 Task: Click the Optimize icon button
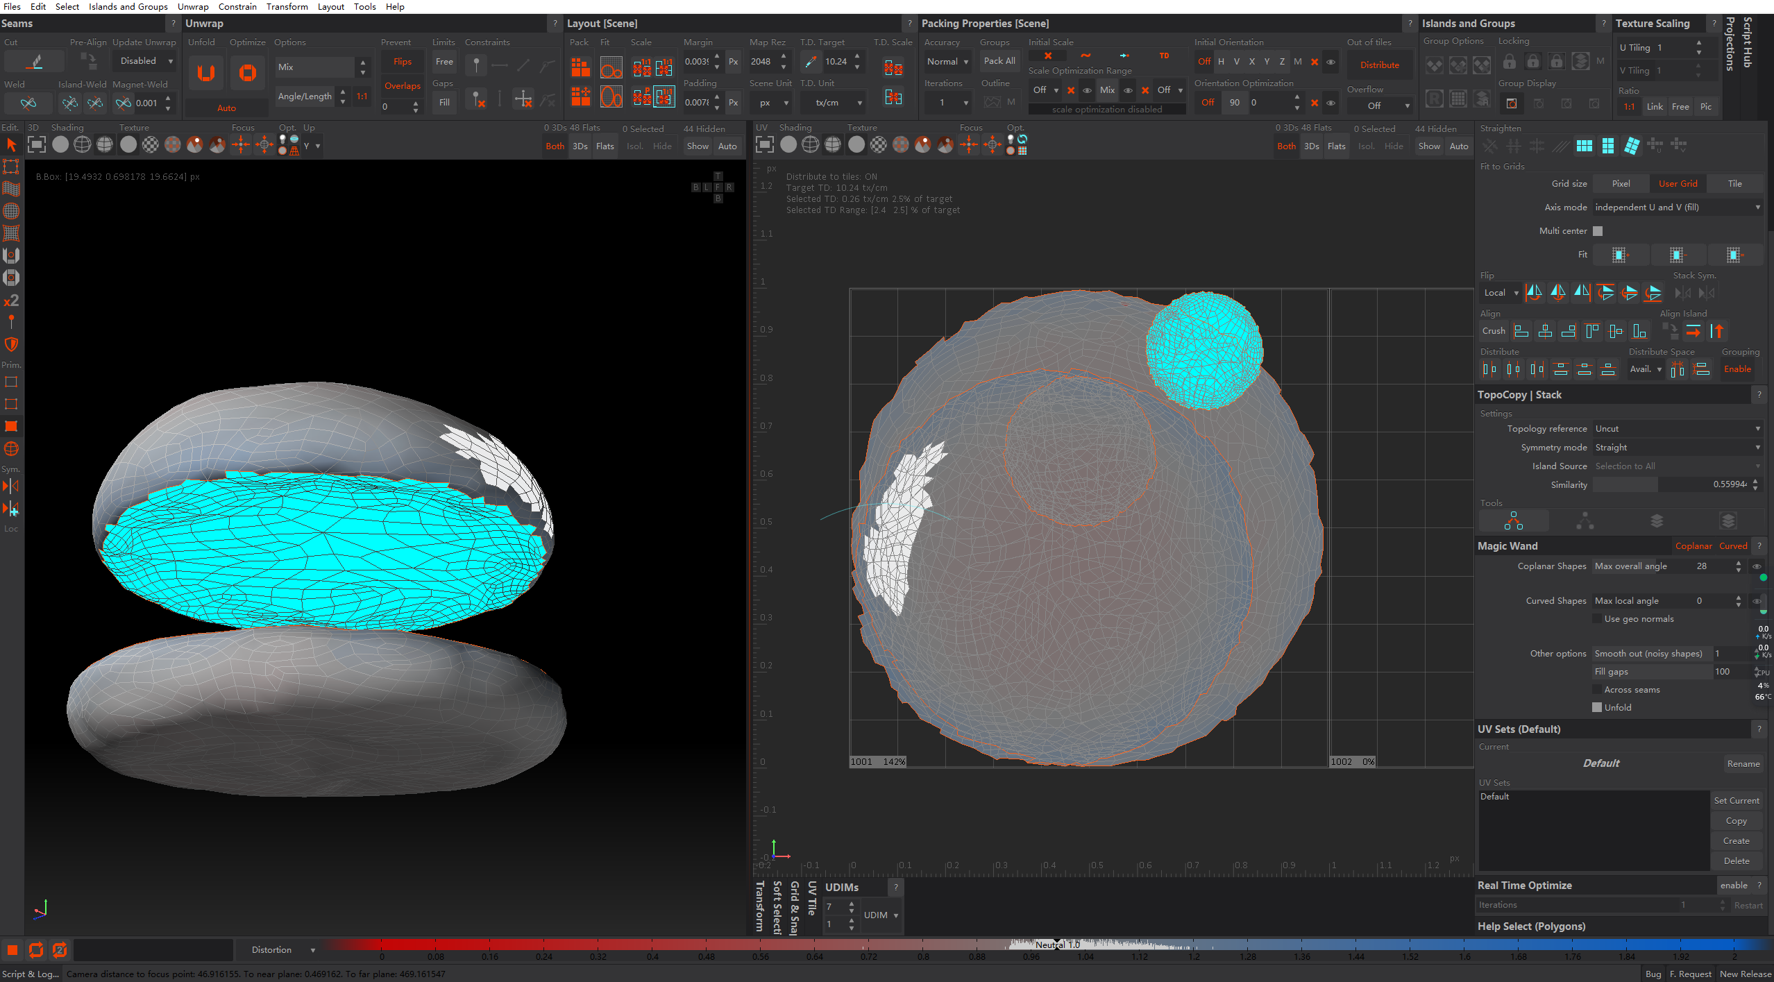tap(247, 72)
